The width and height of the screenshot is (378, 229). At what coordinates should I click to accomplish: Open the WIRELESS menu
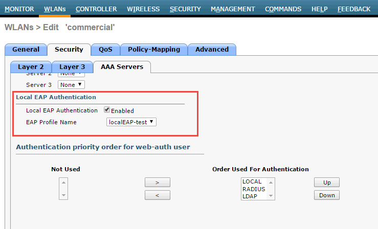[x=143, y=9]
